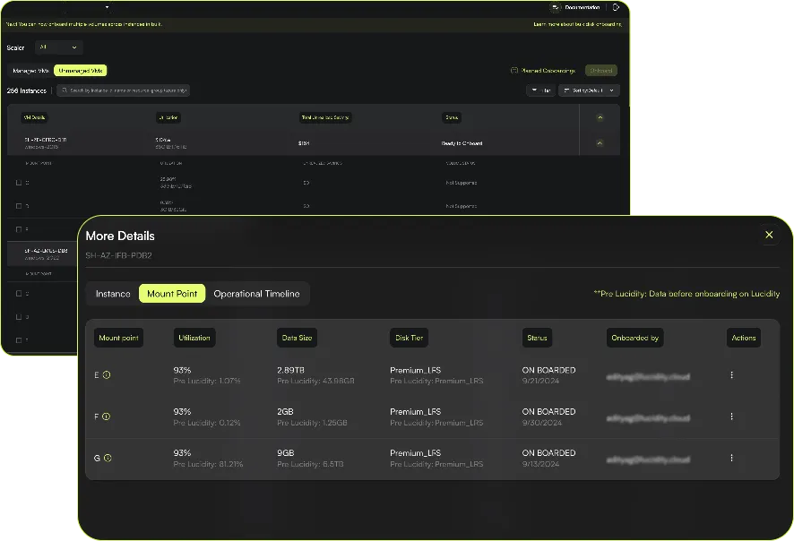Click the ON BOARDED 9/13/2024 status

(x=549, y=459)
